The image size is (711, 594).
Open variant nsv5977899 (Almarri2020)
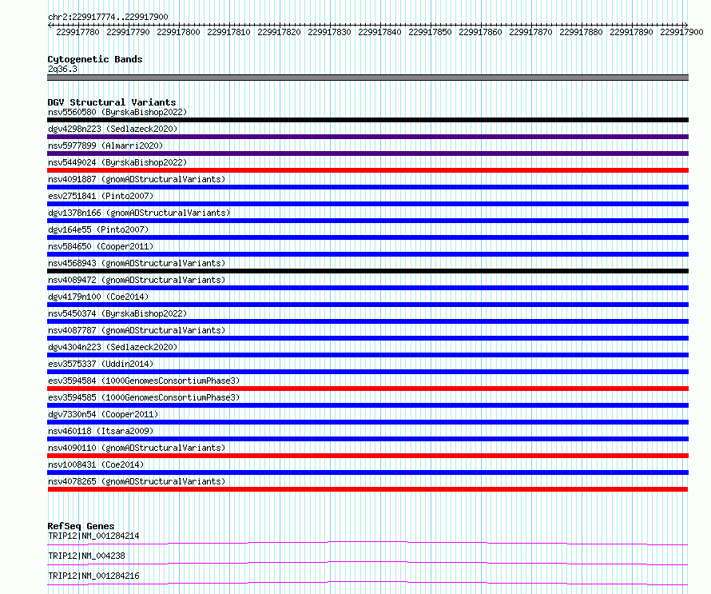105,146
